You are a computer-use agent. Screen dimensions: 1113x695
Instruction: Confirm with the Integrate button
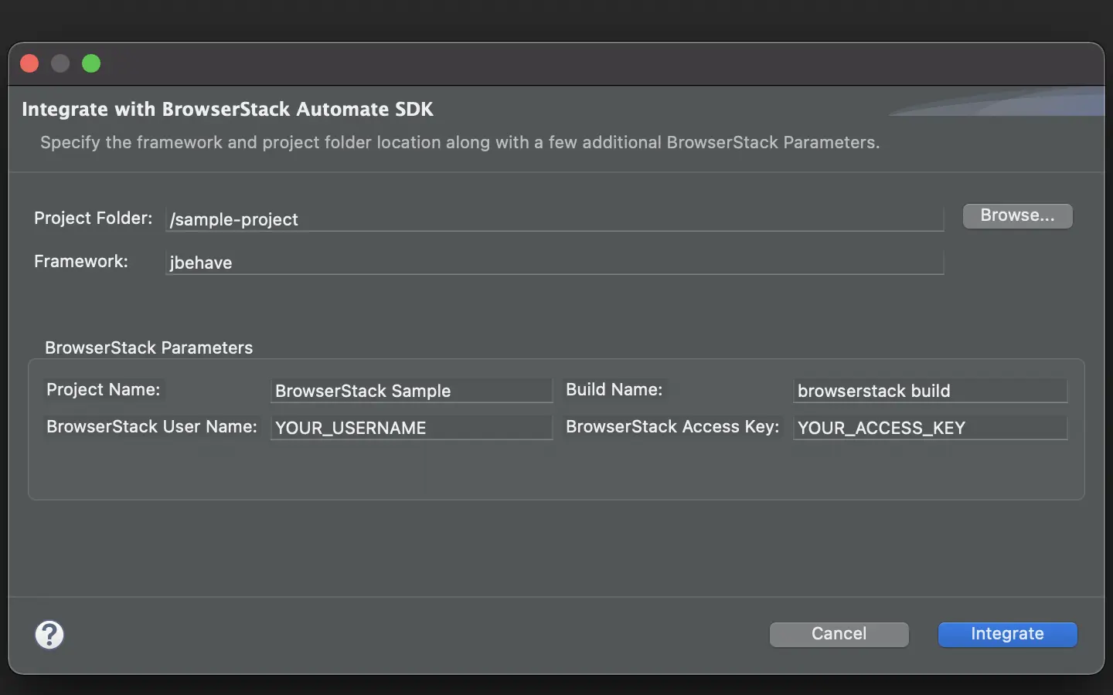pos(1006,634)
